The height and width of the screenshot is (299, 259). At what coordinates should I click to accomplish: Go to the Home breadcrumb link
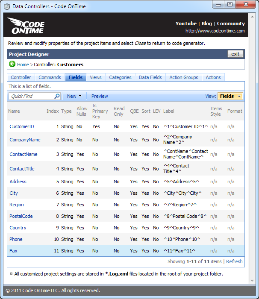tap(23, 64)
